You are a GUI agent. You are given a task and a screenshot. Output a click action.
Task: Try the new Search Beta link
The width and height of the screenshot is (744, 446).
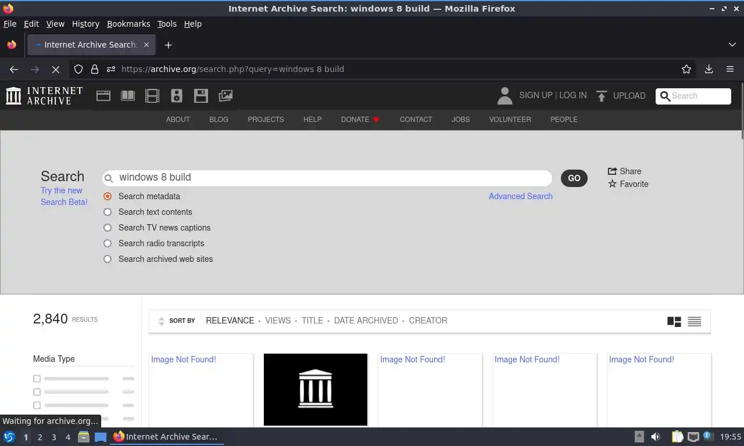64,196
